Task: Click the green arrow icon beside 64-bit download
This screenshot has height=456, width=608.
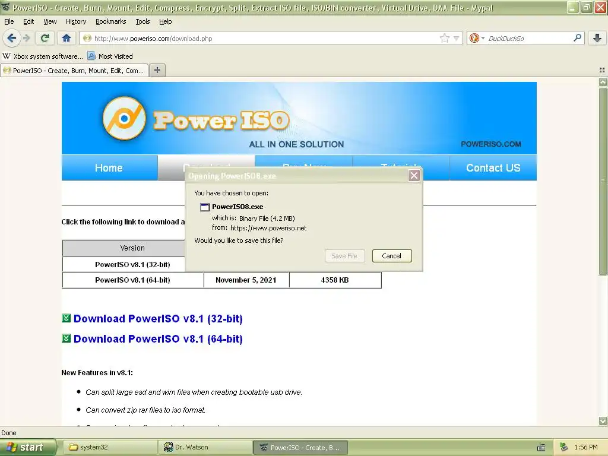Action: [66, 338]
